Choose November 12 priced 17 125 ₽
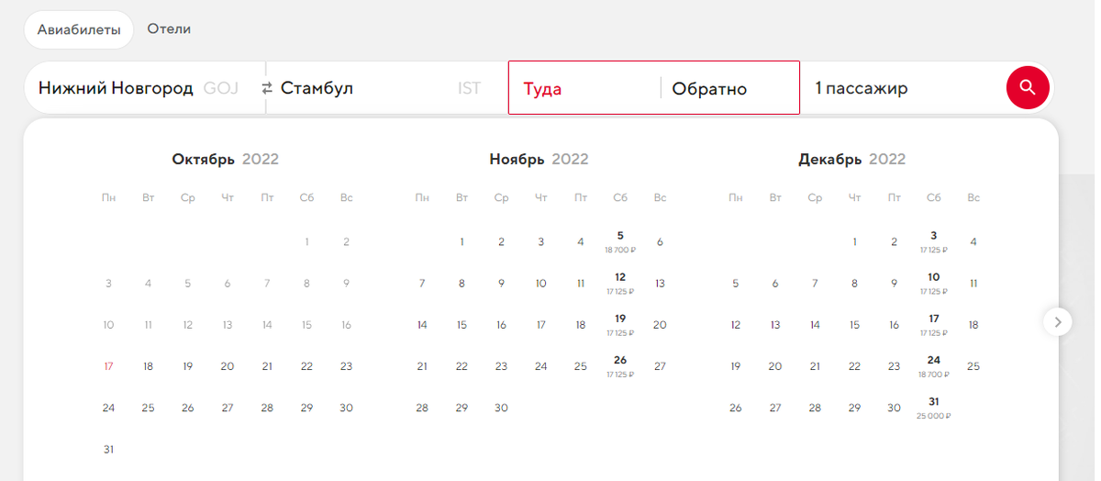 [620, 283]
